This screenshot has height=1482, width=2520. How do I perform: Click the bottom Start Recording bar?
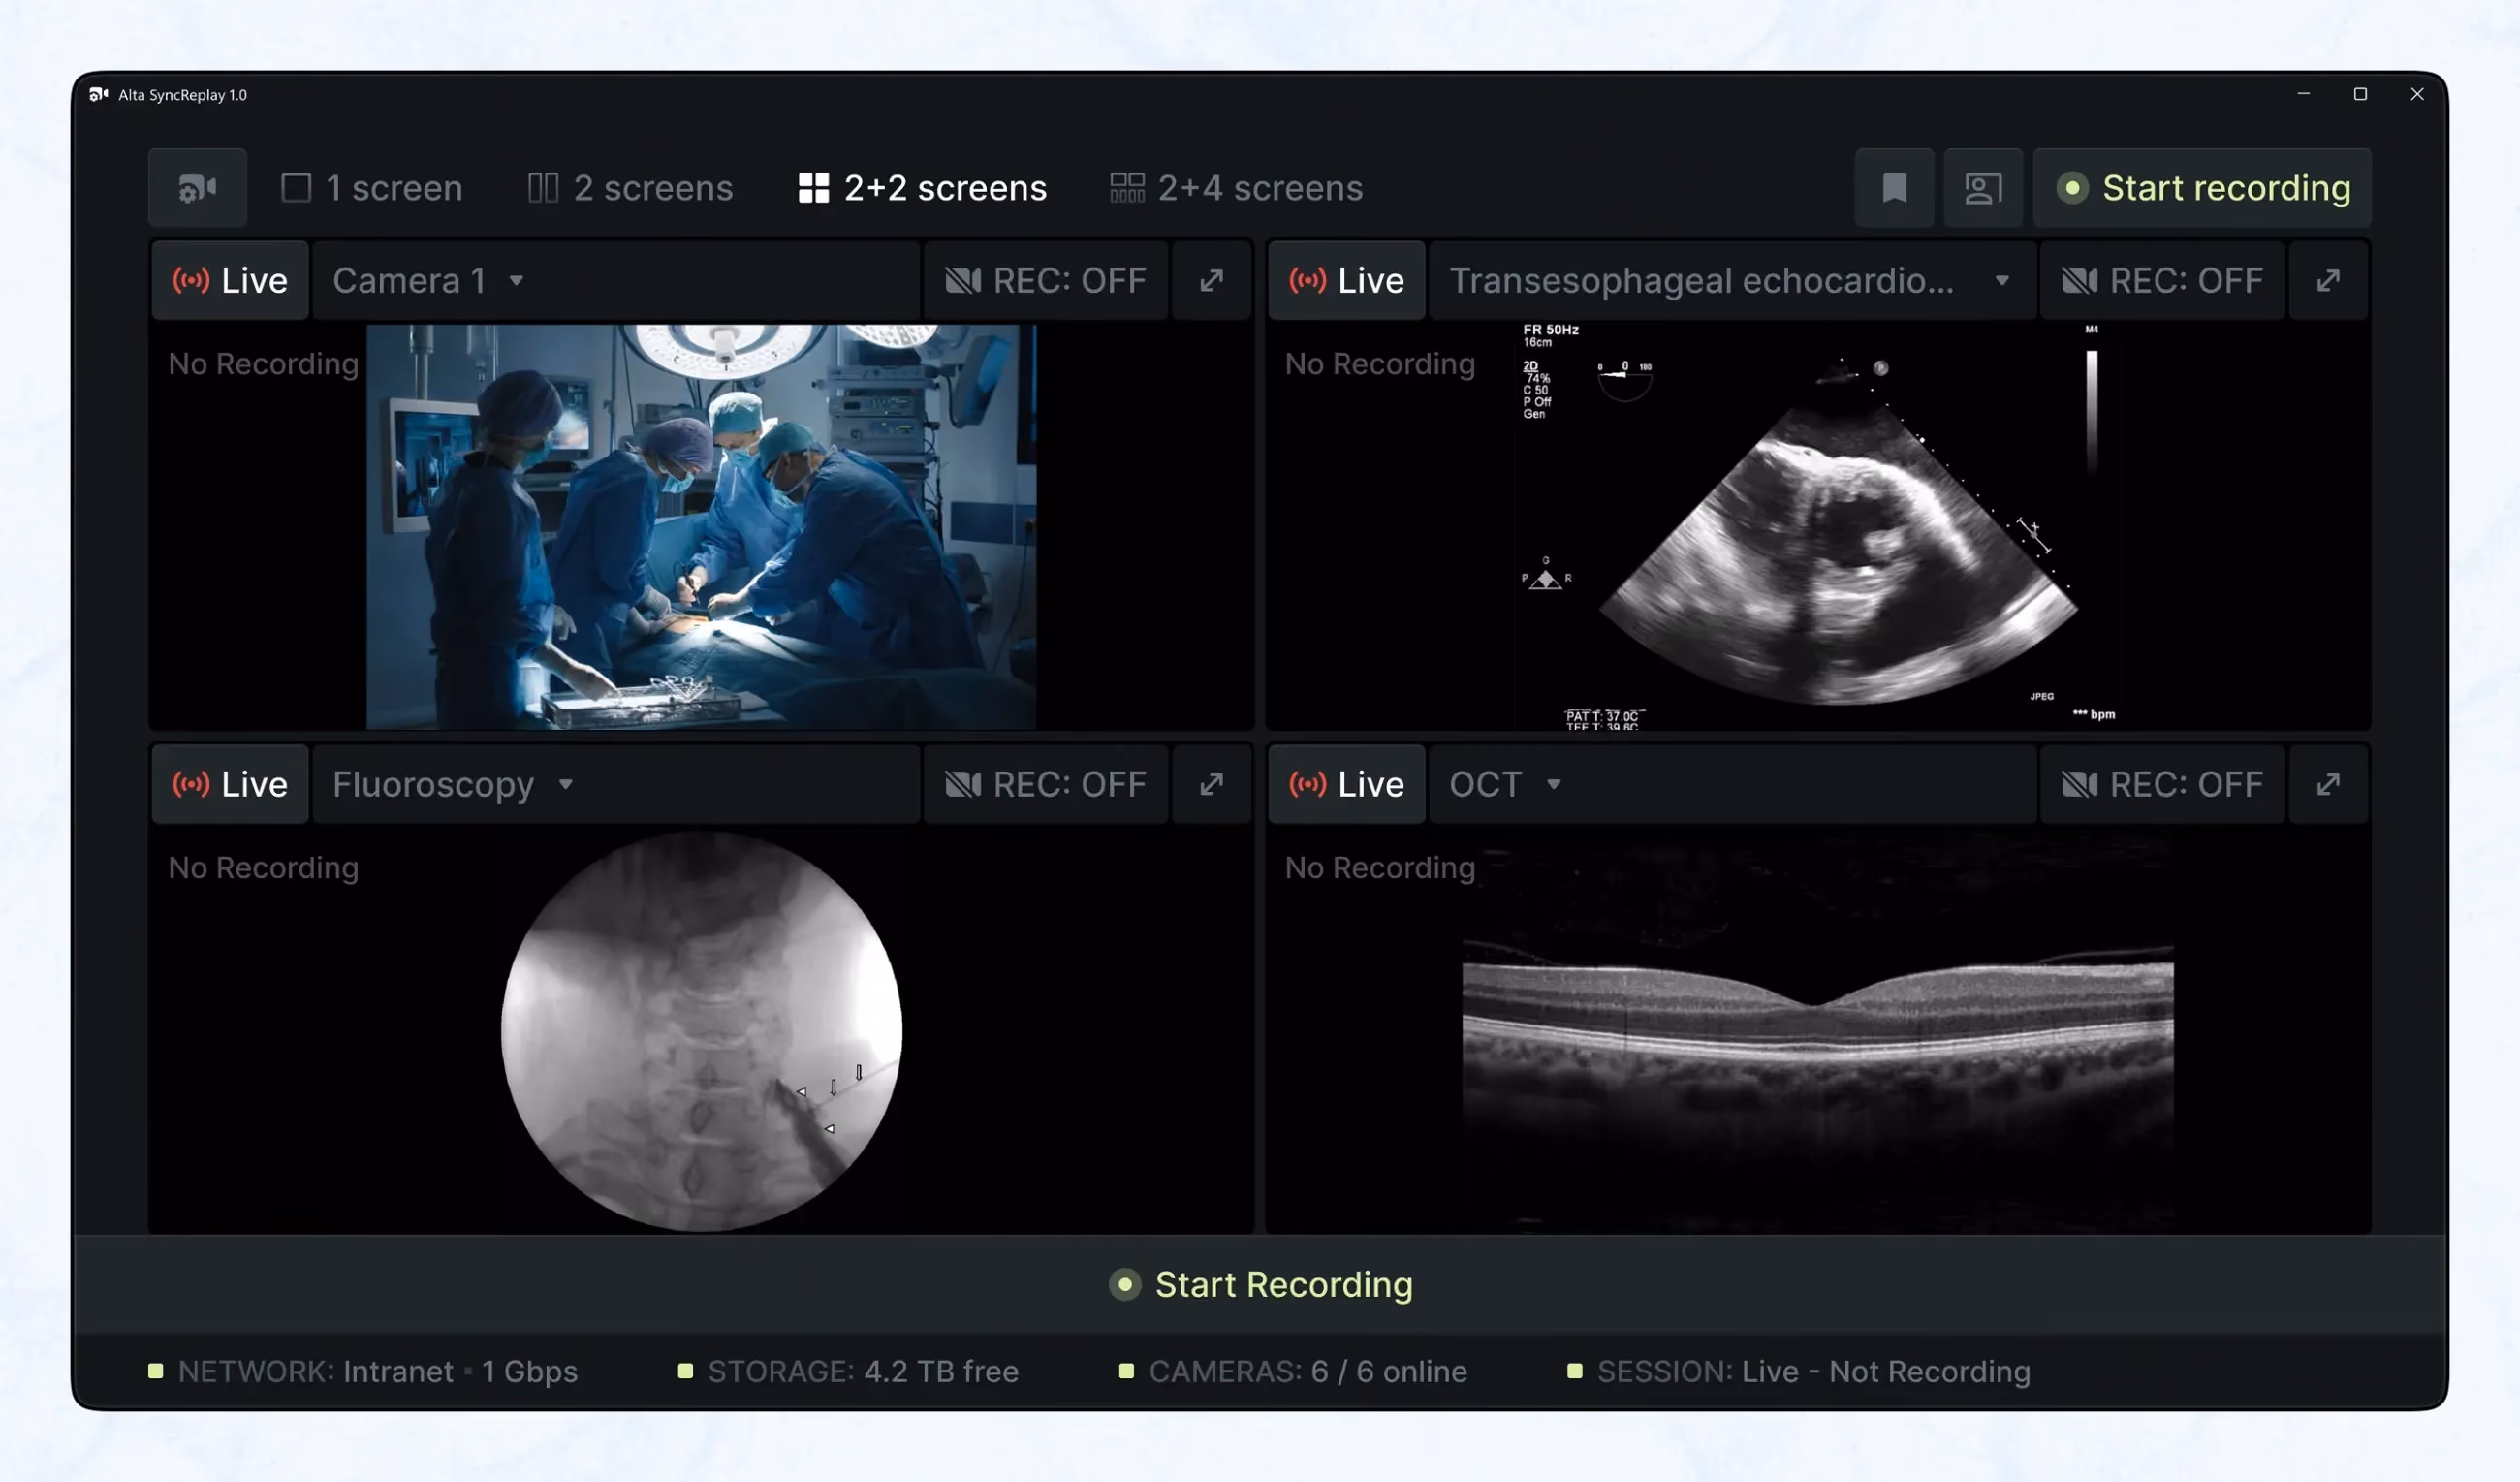pyautogui.click(x=1260, y=1285)
